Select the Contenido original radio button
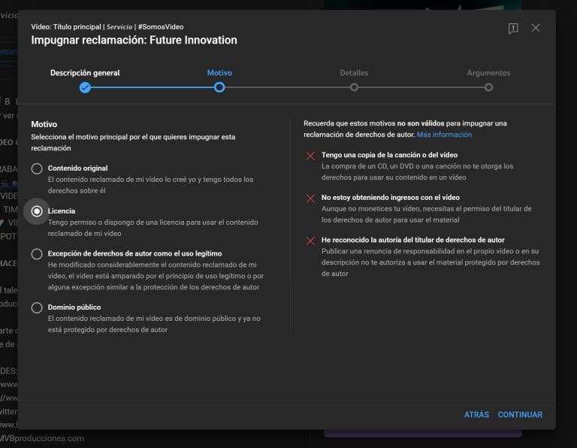 click(37, 168)
